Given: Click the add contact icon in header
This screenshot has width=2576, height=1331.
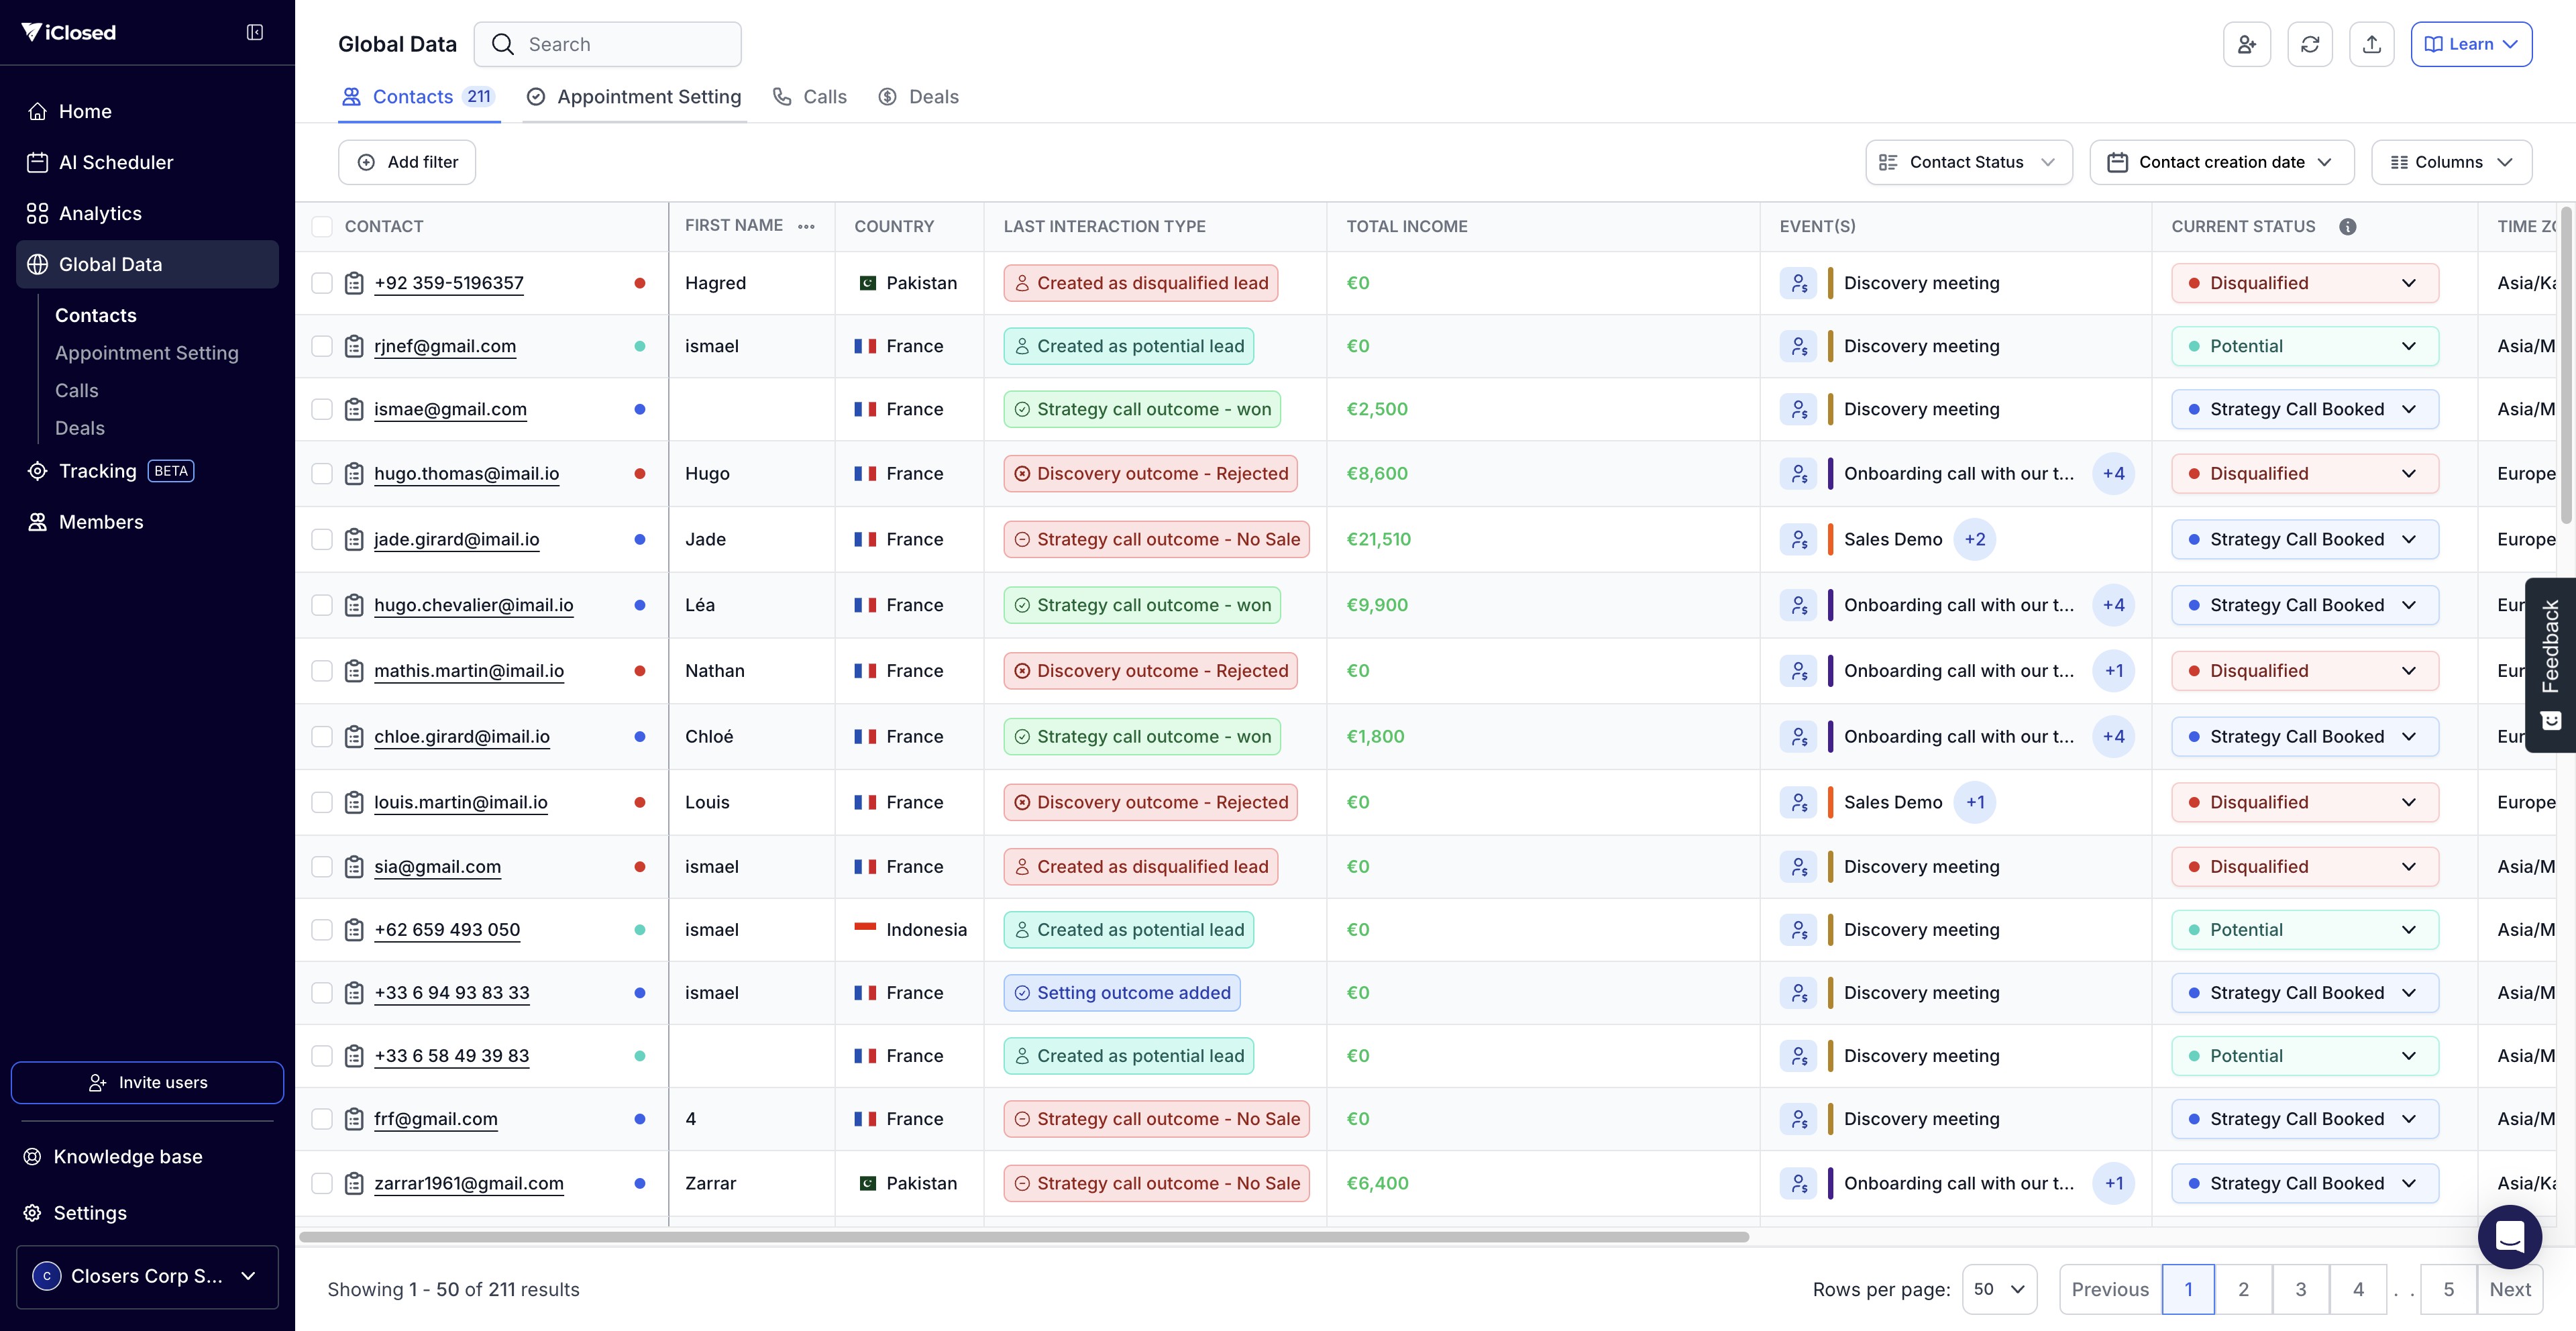Looking at the screenshot, I should click(2247, 44).
